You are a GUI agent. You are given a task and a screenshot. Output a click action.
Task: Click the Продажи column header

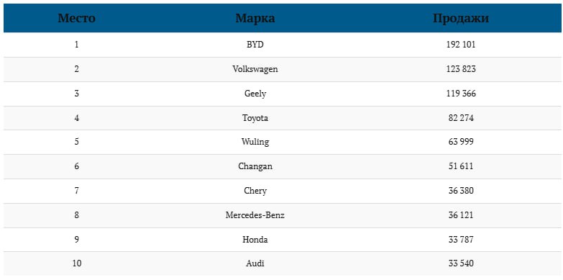pyautogui.click(x=461, y=18)
